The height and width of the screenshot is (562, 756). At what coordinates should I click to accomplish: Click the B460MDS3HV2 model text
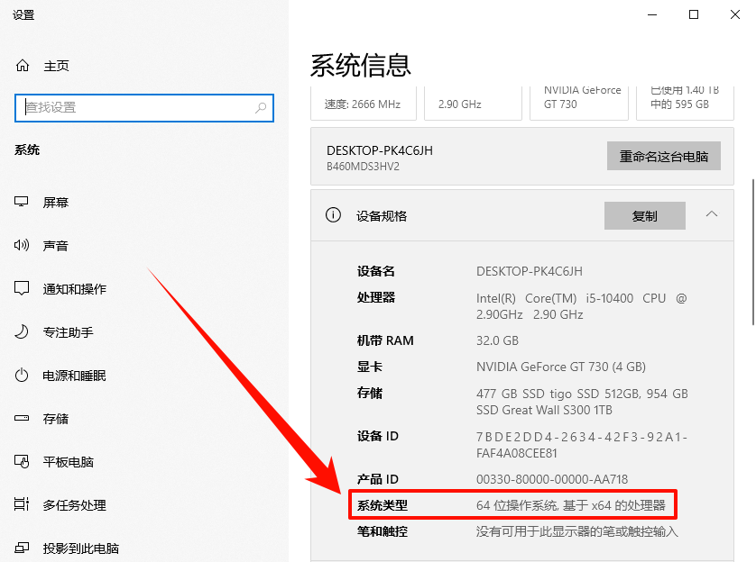coord(363,167)
